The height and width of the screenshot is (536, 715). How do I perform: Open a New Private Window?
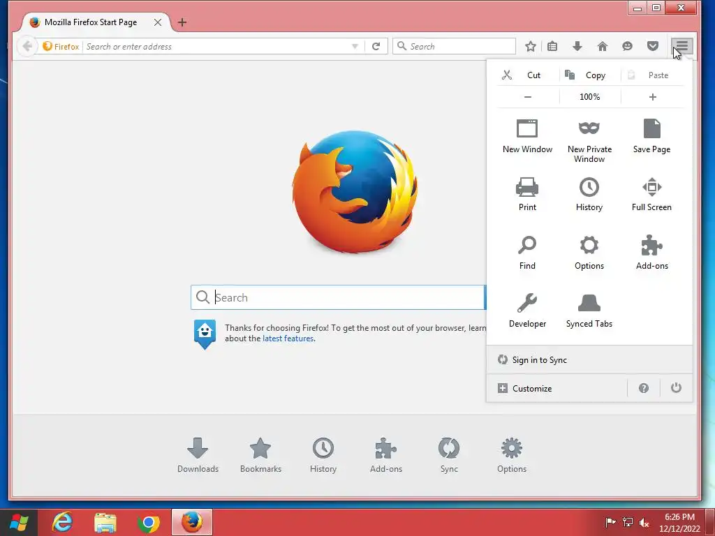pos(589,140)
